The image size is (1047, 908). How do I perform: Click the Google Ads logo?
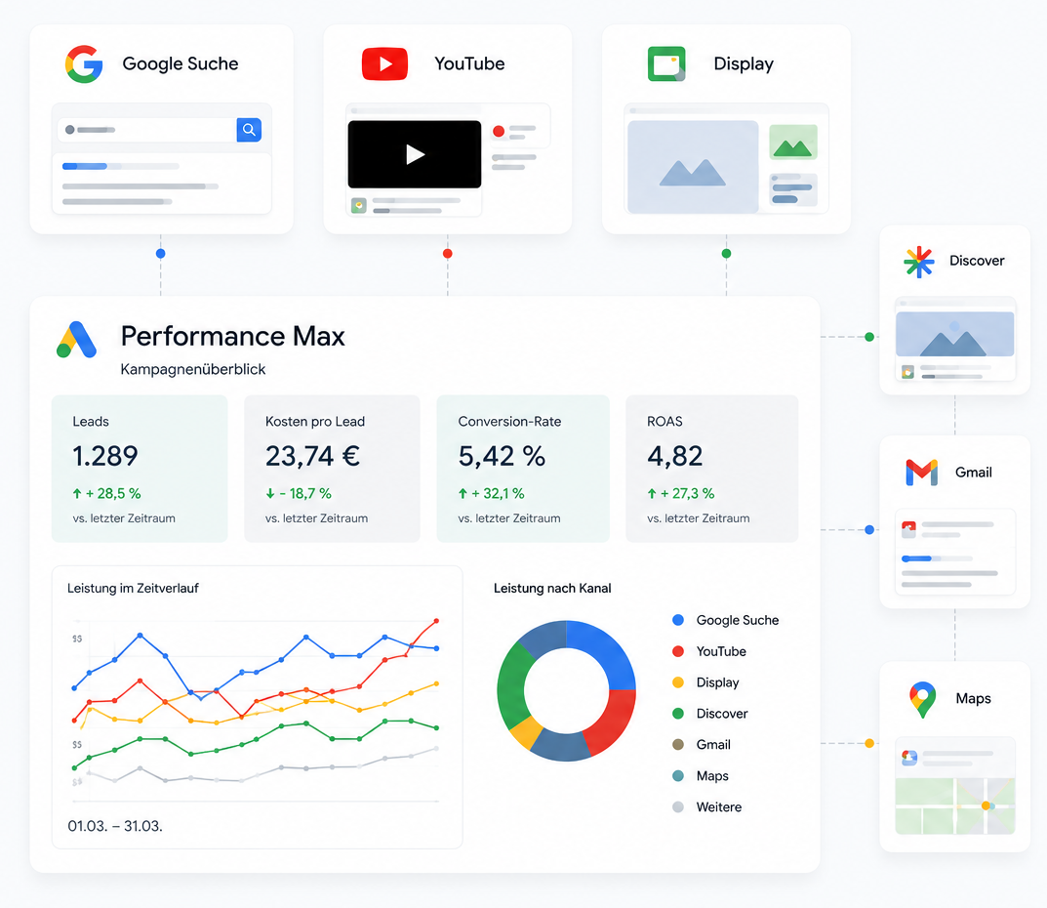[77, 340]
